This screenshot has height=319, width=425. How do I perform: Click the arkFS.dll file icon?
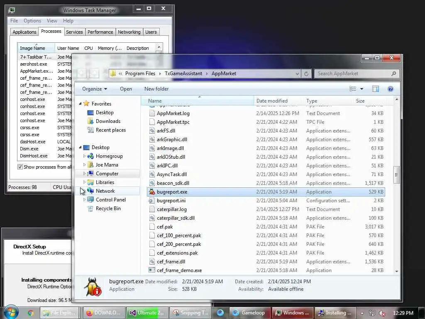[x=152, y=131]
